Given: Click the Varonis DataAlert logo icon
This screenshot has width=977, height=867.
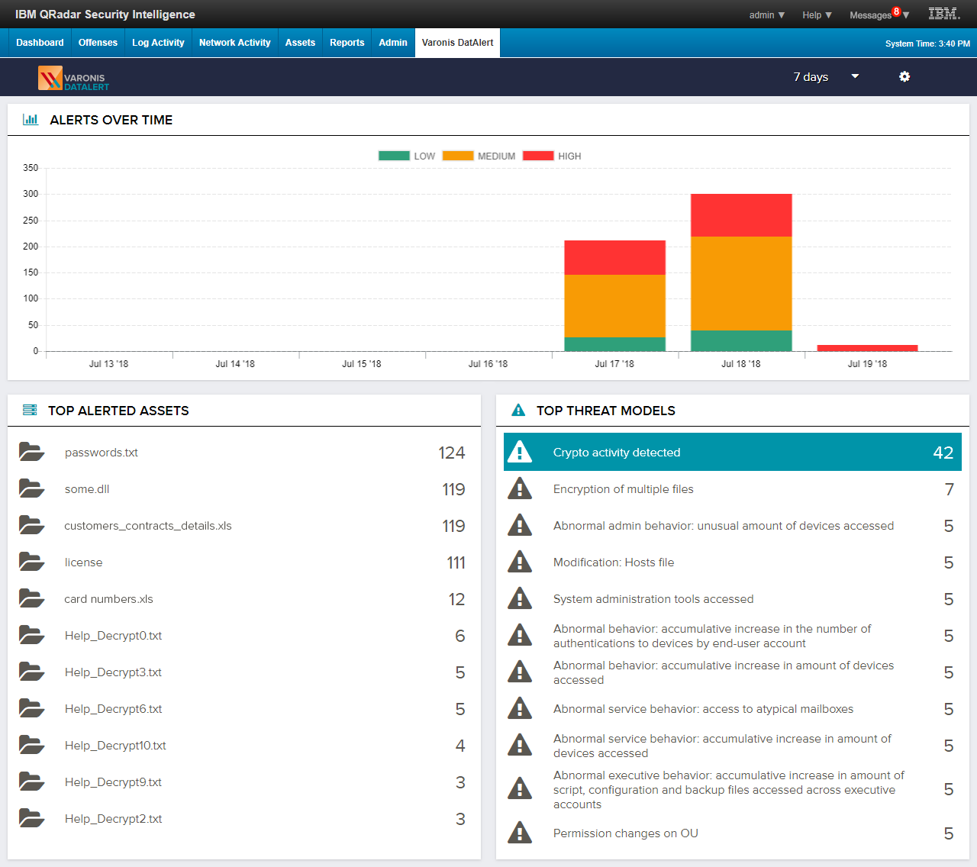Looking at the screenshot, I should (x=50, y=77).
